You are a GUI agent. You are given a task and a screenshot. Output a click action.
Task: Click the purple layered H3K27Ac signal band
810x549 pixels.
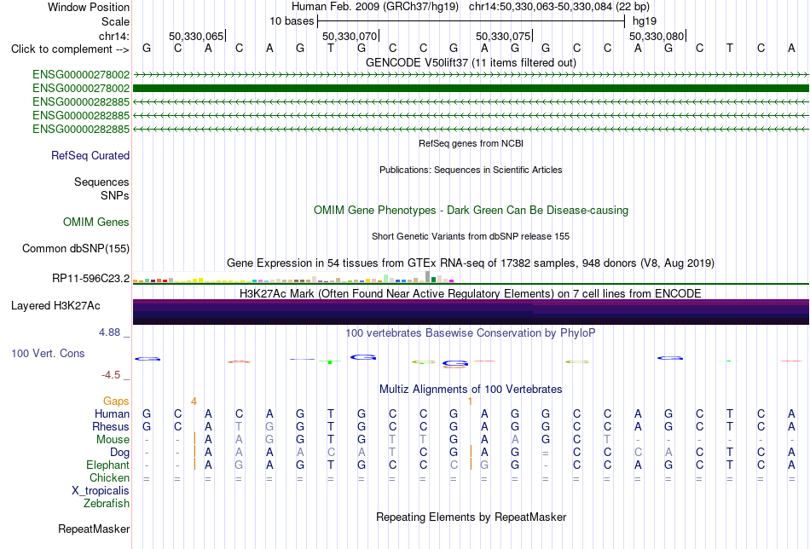471,312
